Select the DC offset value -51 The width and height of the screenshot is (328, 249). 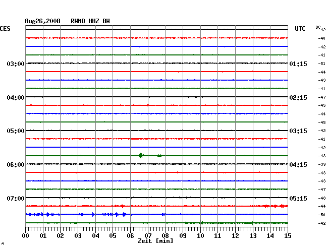tap(322, 64)
